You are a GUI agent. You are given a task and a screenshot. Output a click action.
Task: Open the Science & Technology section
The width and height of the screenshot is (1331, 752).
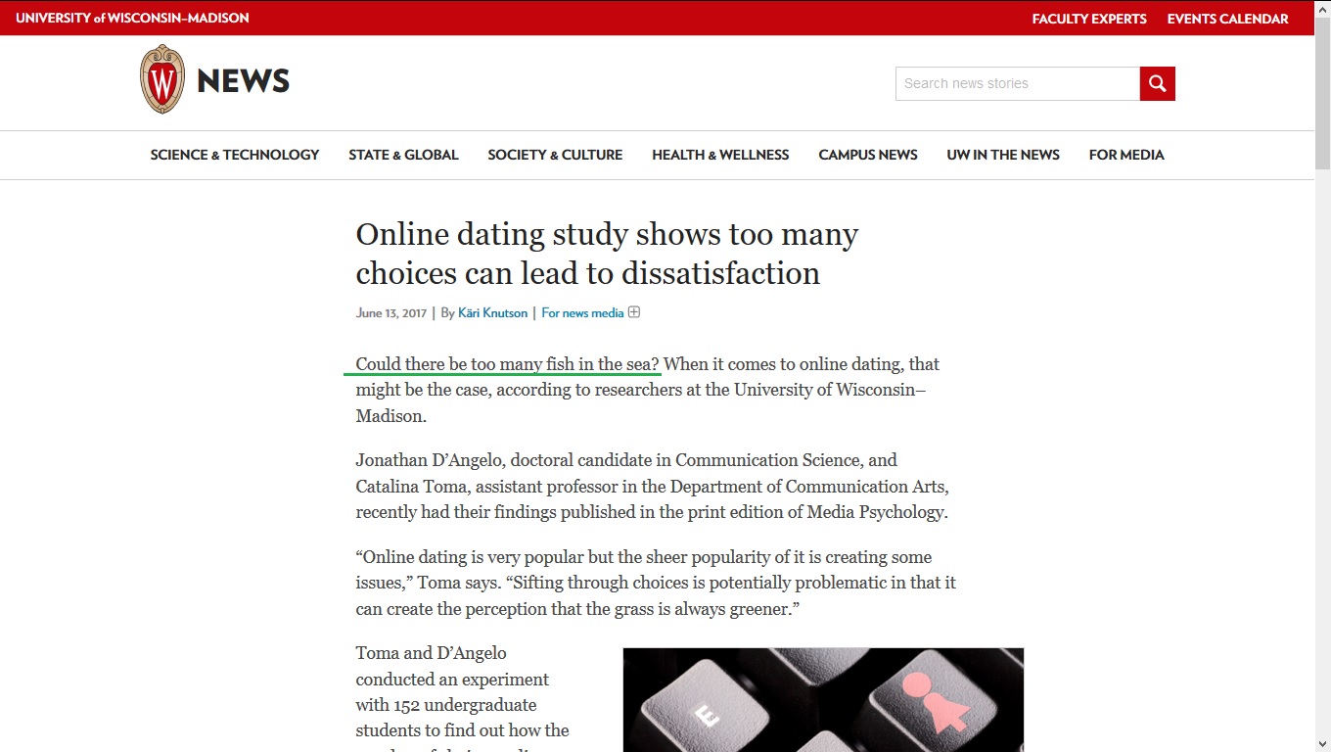tap(235, 155)
